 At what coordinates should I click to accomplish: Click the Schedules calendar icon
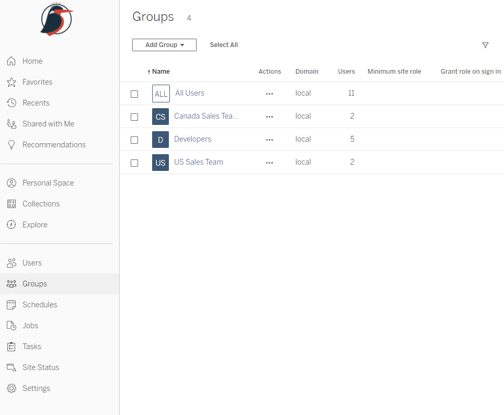point(12,305)
